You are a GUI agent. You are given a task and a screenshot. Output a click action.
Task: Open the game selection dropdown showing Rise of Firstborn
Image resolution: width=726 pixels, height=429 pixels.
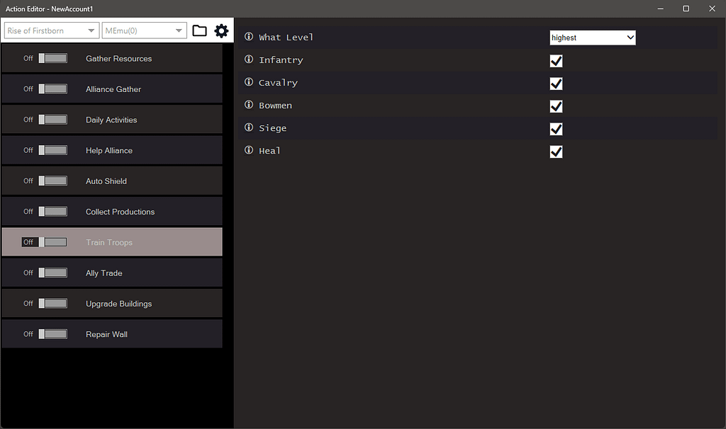tap(50, 30)
